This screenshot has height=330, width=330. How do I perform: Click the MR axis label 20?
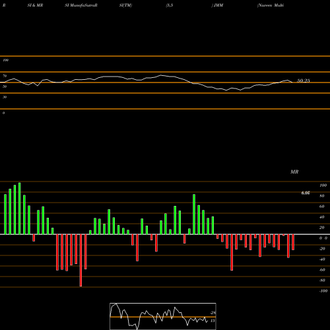click(322, 228)
